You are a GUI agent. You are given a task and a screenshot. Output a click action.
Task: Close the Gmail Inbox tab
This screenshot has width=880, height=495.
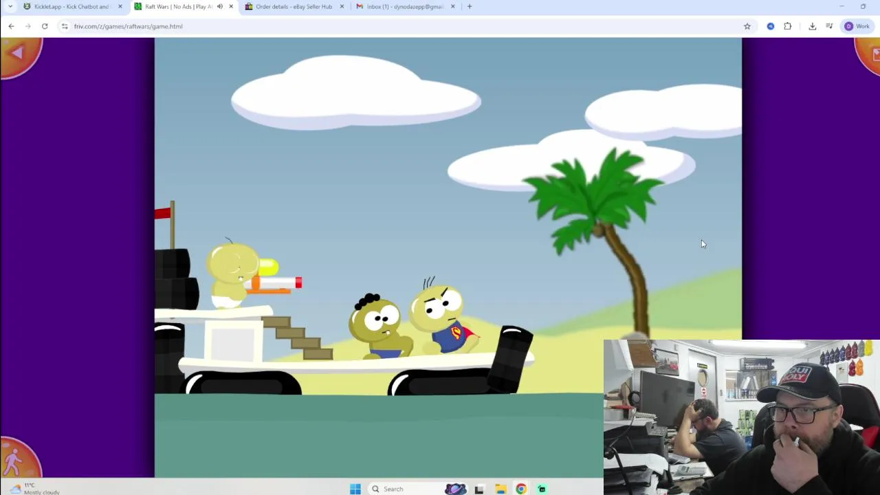point(452,7)
